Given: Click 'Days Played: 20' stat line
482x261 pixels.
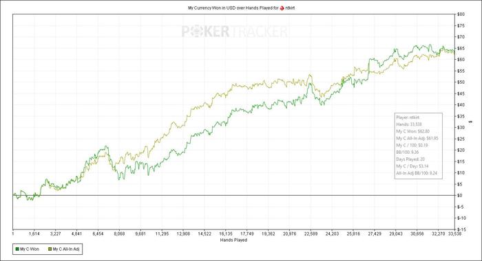Looking at the screenshot, I should click(x=410, y=159).
